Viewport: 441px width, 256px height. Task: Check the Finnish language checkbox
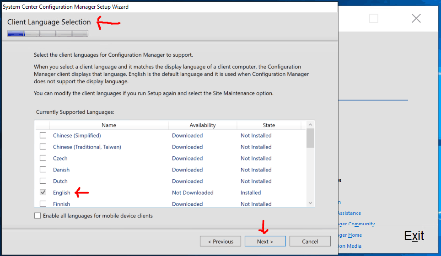[43, 204]
